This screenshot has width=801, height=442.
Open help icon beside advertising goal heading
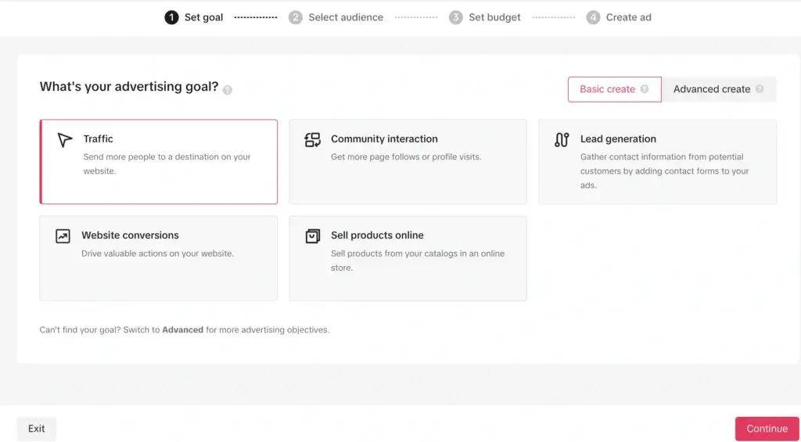point(228,90)
